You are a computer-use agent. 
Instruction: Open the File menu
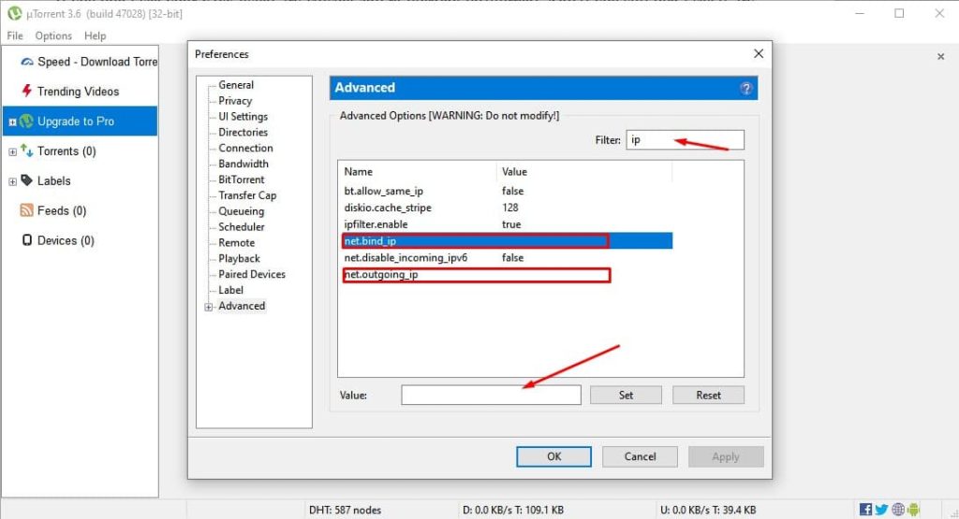[x=15, y=36]
